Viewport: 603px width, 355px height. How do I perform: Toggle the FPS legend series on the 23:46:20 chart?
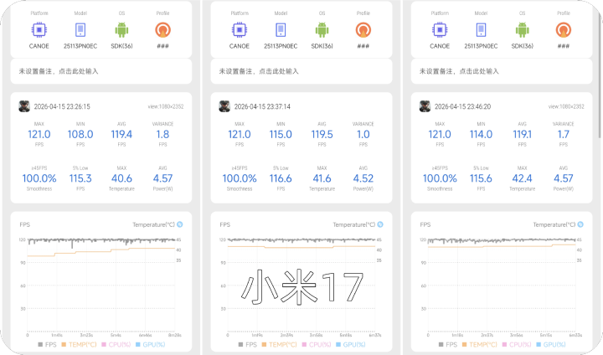[x=448, y=345]
